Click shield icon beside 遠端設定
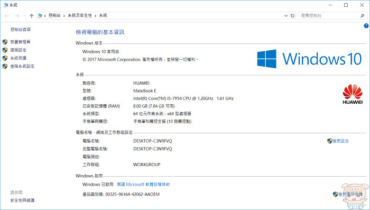The width and height of the screenshot is (370, 210). (5, 50)
